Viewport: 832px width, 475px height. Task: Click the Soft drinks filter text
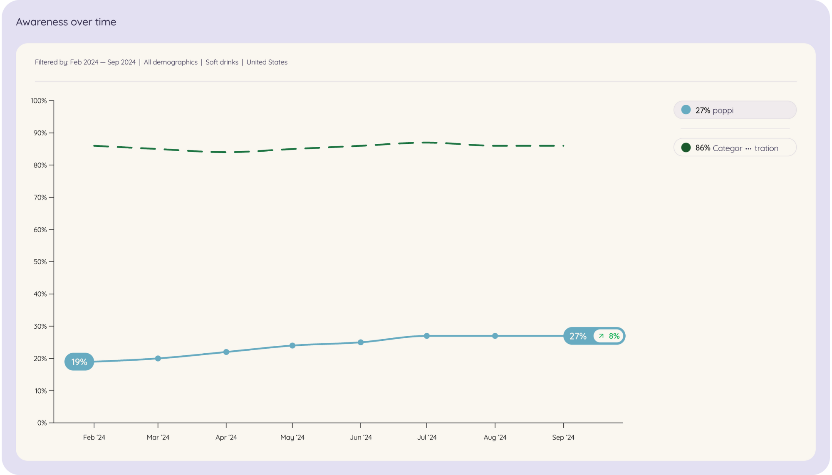(222, 62)
